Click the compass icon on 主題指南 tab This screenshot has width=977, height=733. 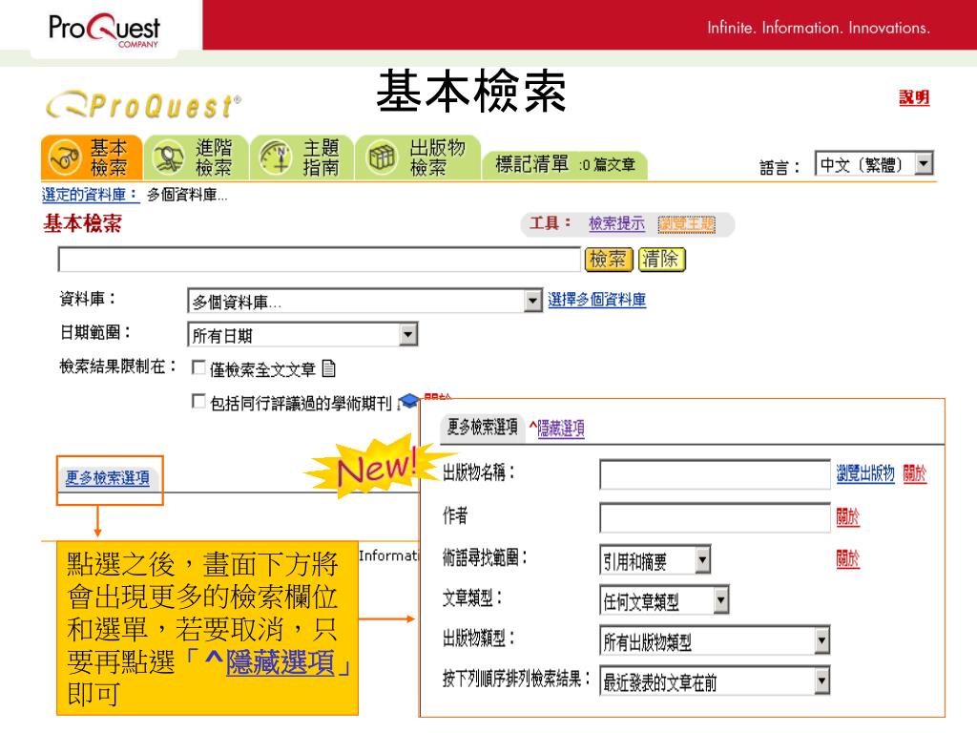tap(276, 157)
